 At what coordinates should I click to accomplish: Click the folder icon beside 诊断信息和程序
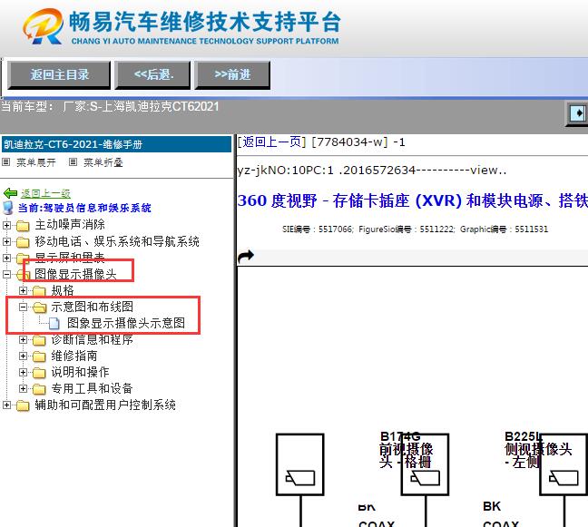(39, 340)
